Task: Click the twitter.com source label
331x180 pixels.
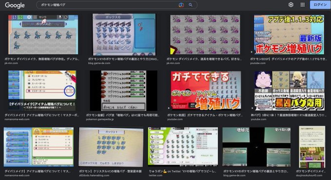Action: [x=156, y=175]
